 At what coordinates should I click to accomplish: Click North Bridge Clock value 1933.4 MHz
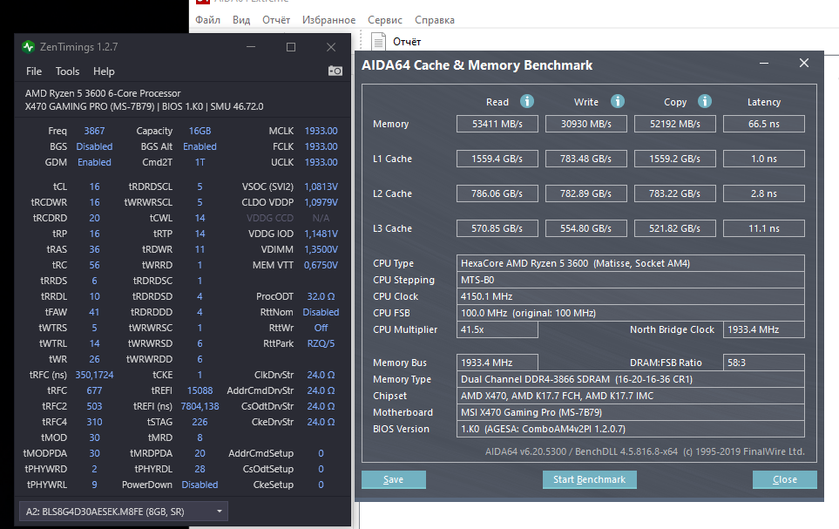click(763, 329)
